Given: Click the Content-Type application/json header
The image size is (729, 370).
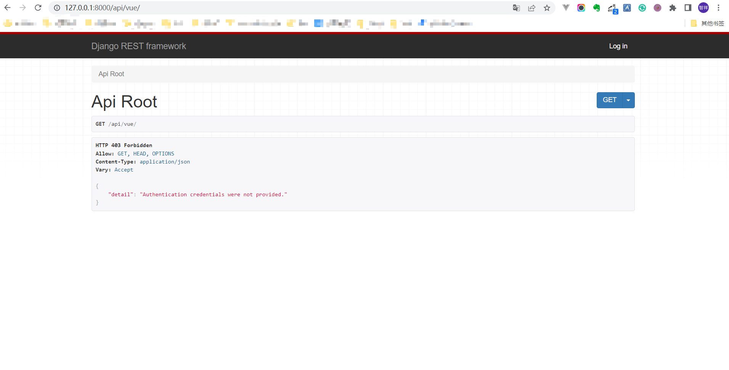Looking at the screenshot, I should click(x=143, y=162).
